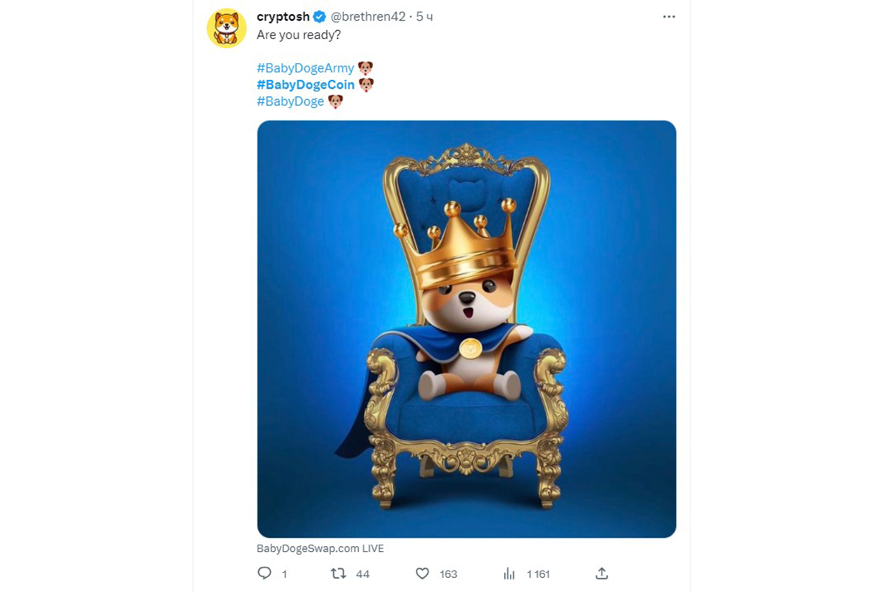Open the tweet options via the ellipsis

(x=669, y=16)
